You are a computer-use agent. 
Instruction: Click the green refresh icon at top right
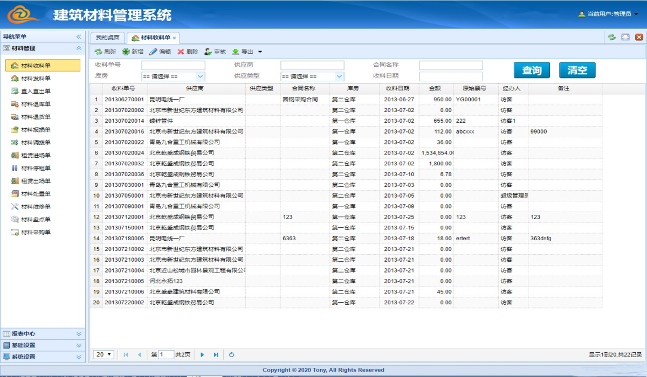611,37
